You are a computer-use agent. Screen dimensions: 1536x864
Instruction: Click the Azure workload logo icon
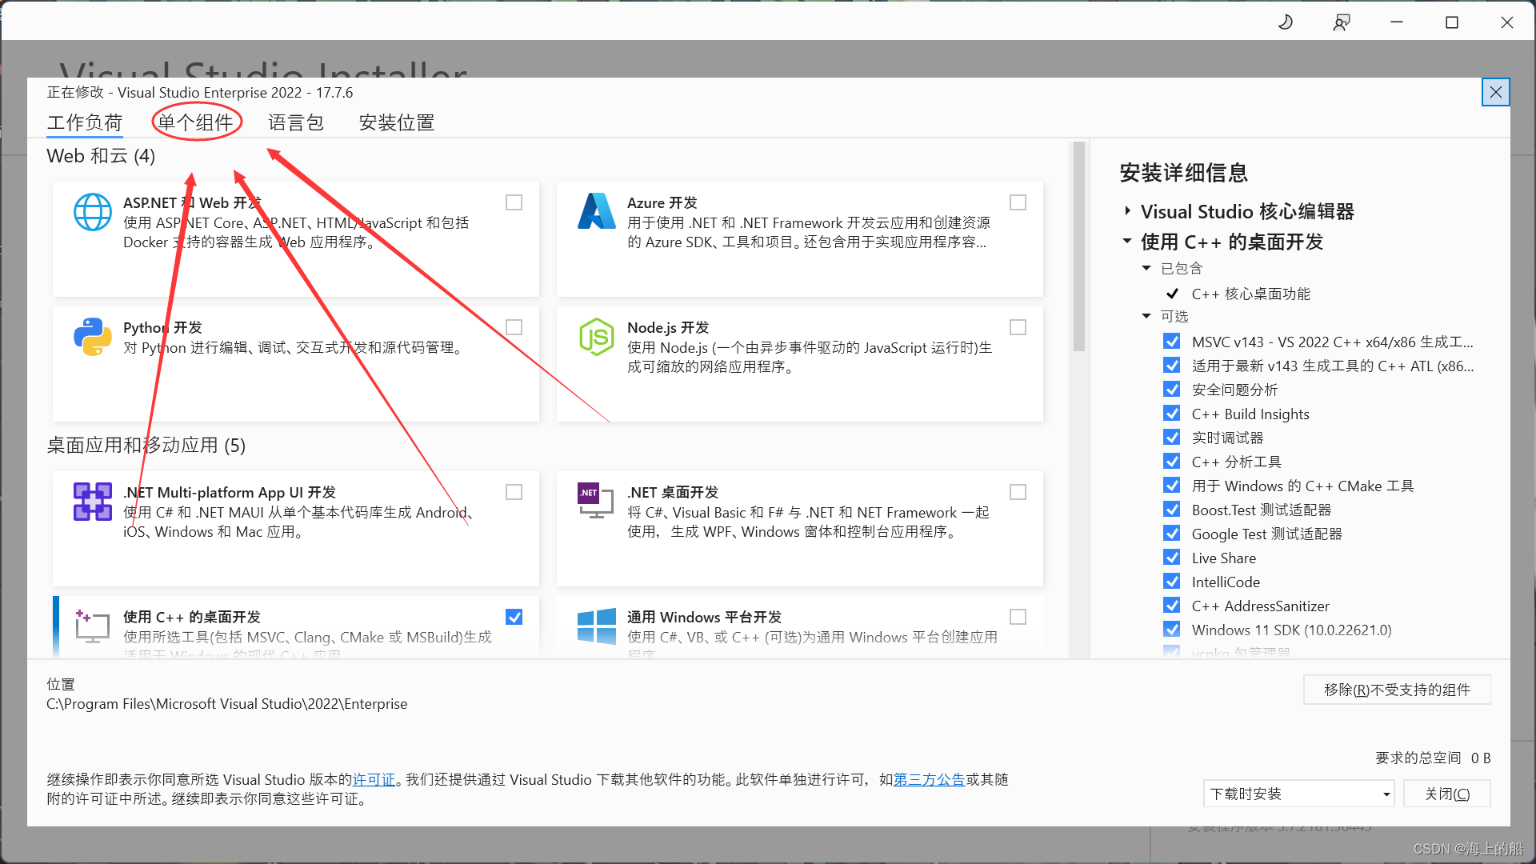[597, 212]
